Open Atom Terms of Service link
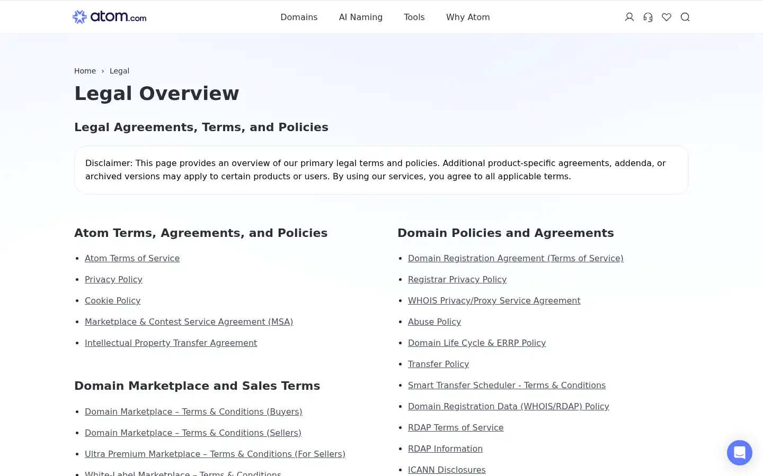763x476 pixels. tap(132, 258)
